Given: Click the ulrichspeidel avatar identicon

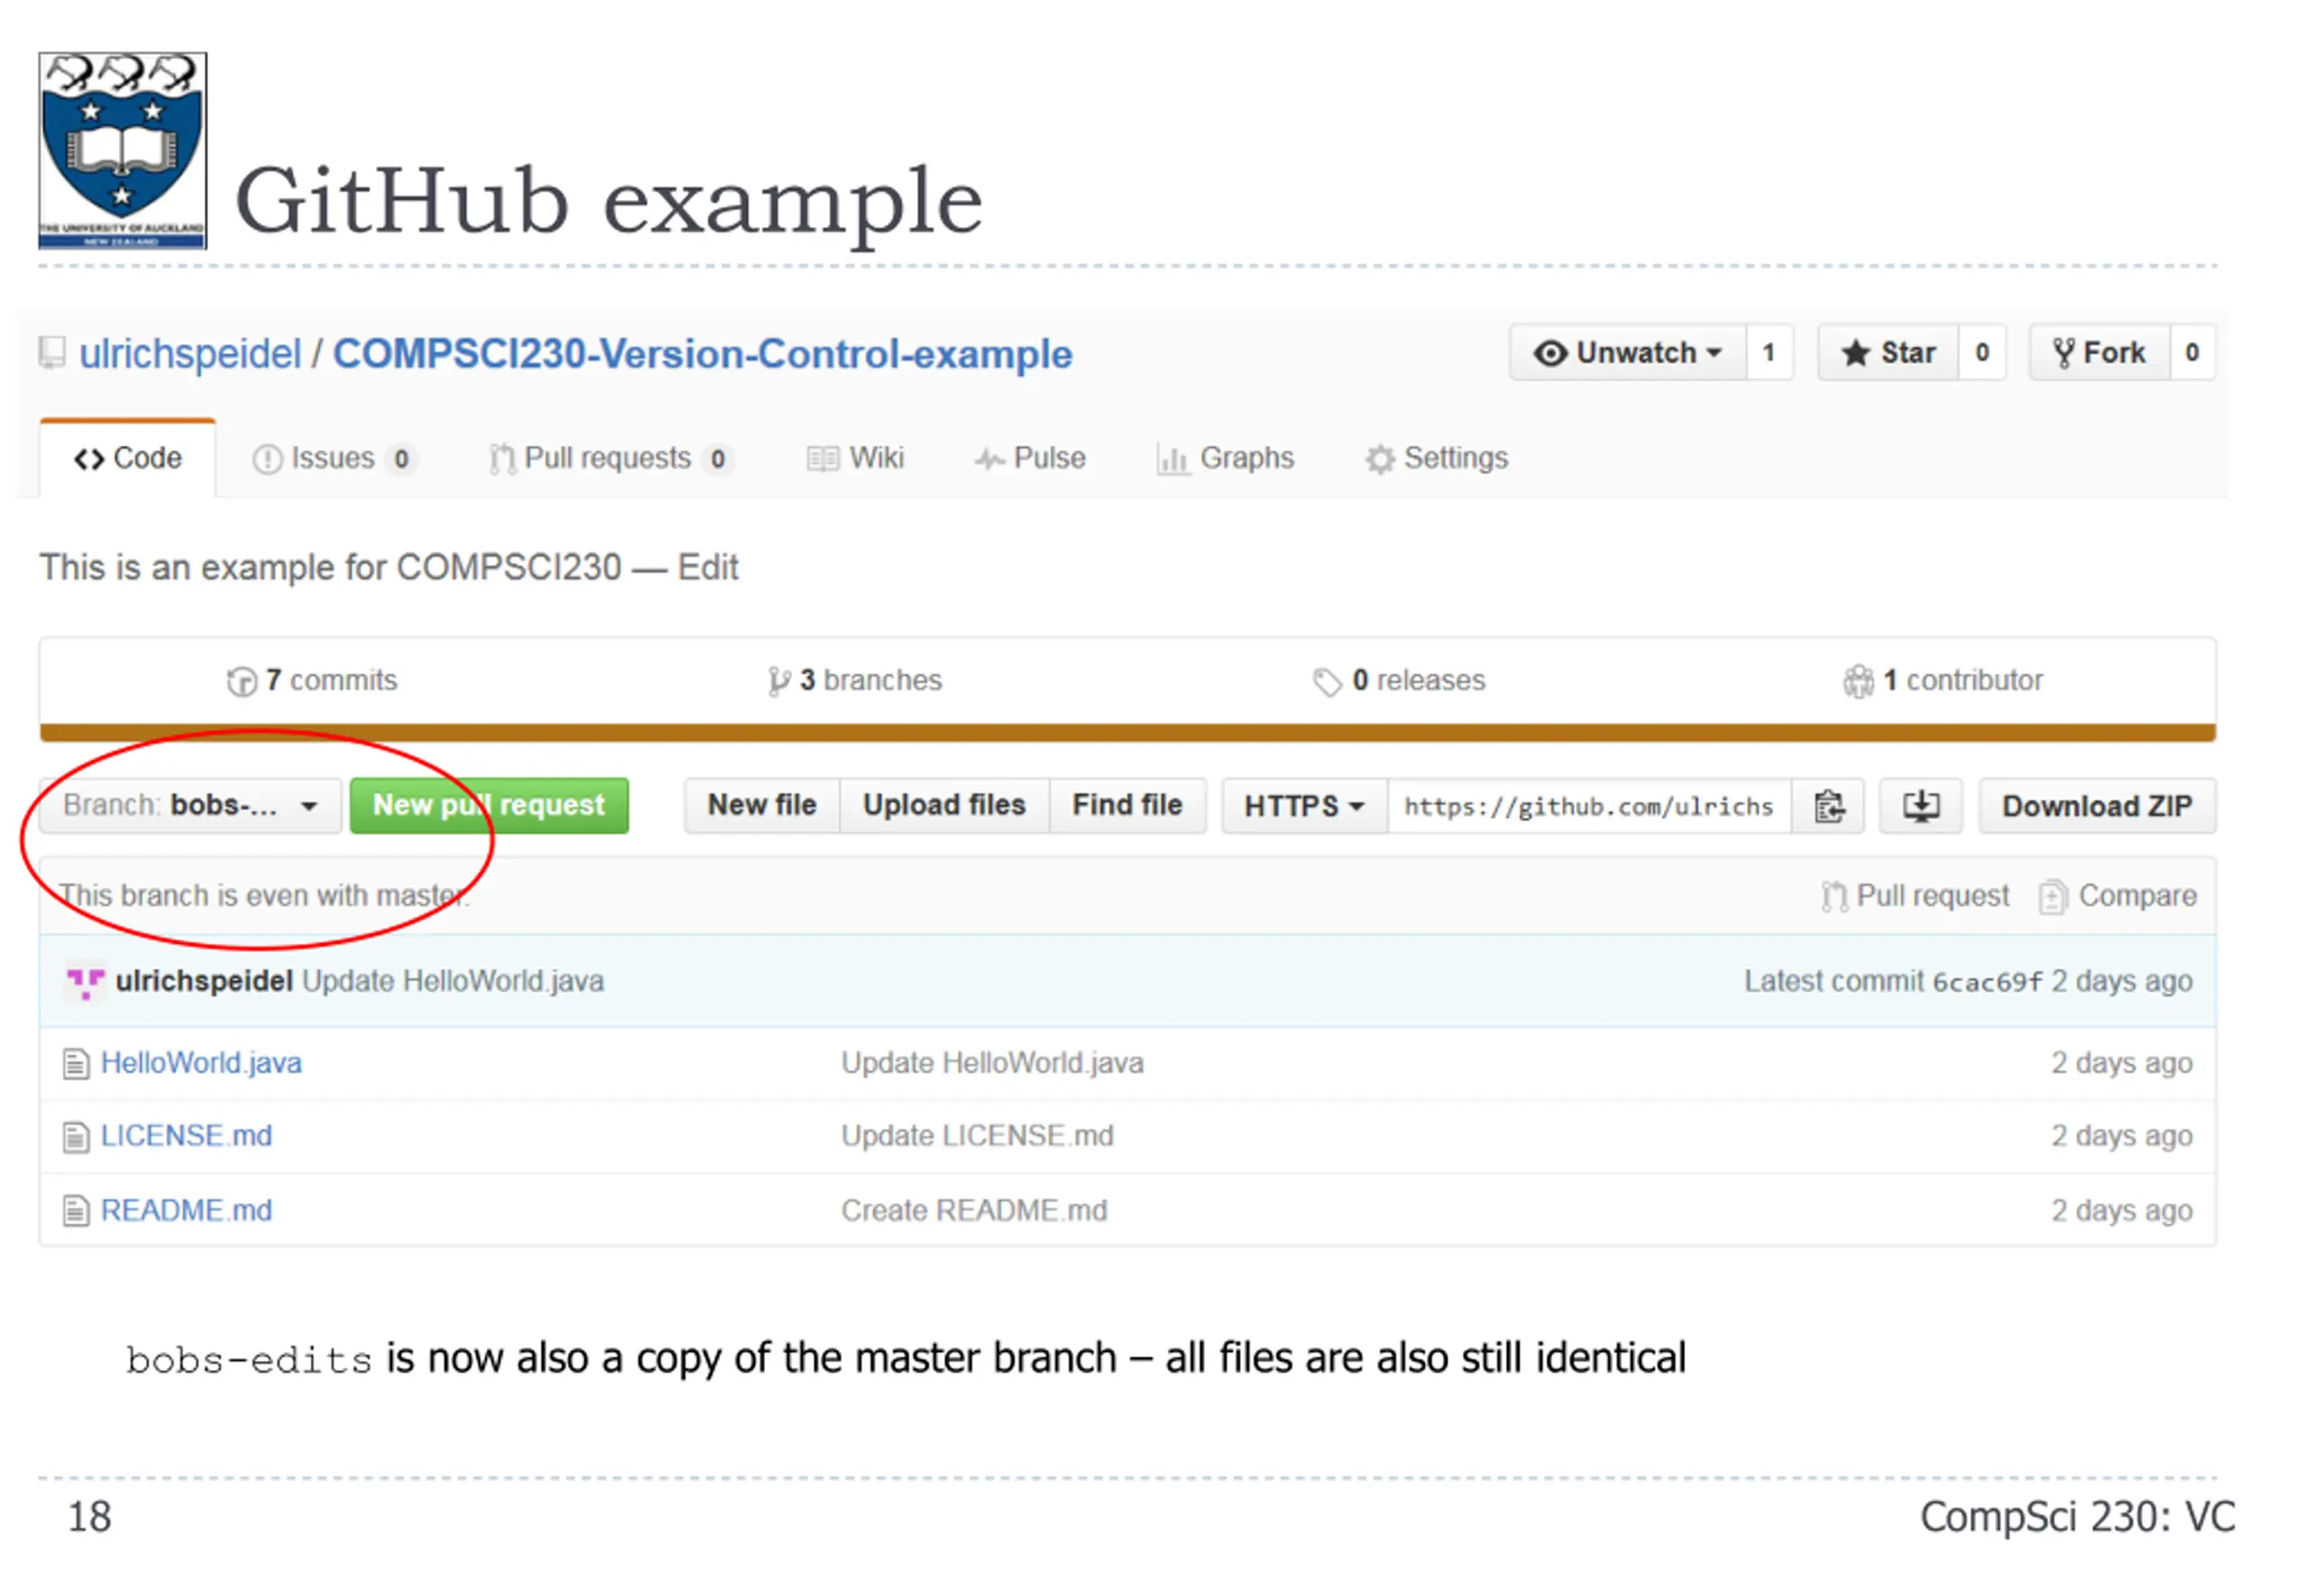Looking at the screenshot, I should pos(85,981).
